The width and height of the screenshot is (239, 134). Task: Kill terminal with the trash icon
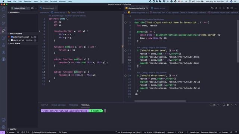click(228, 105)
